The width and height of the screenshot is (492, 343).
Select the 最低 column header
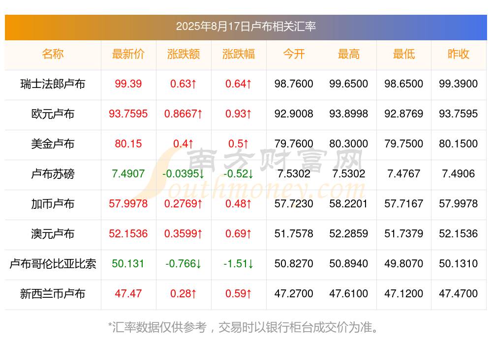pos(404,54)
